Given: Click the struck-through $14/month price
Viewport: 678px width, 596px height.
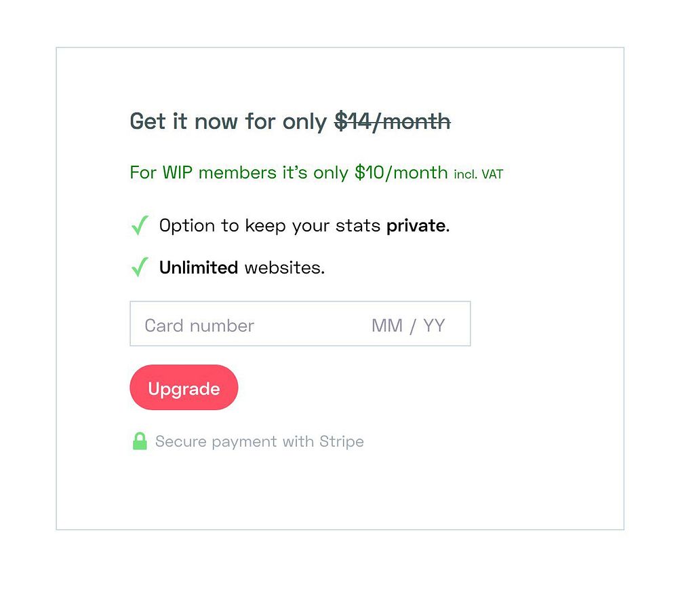Looking at the screenshot, I should pyautogui.click(x=393, y=122).
